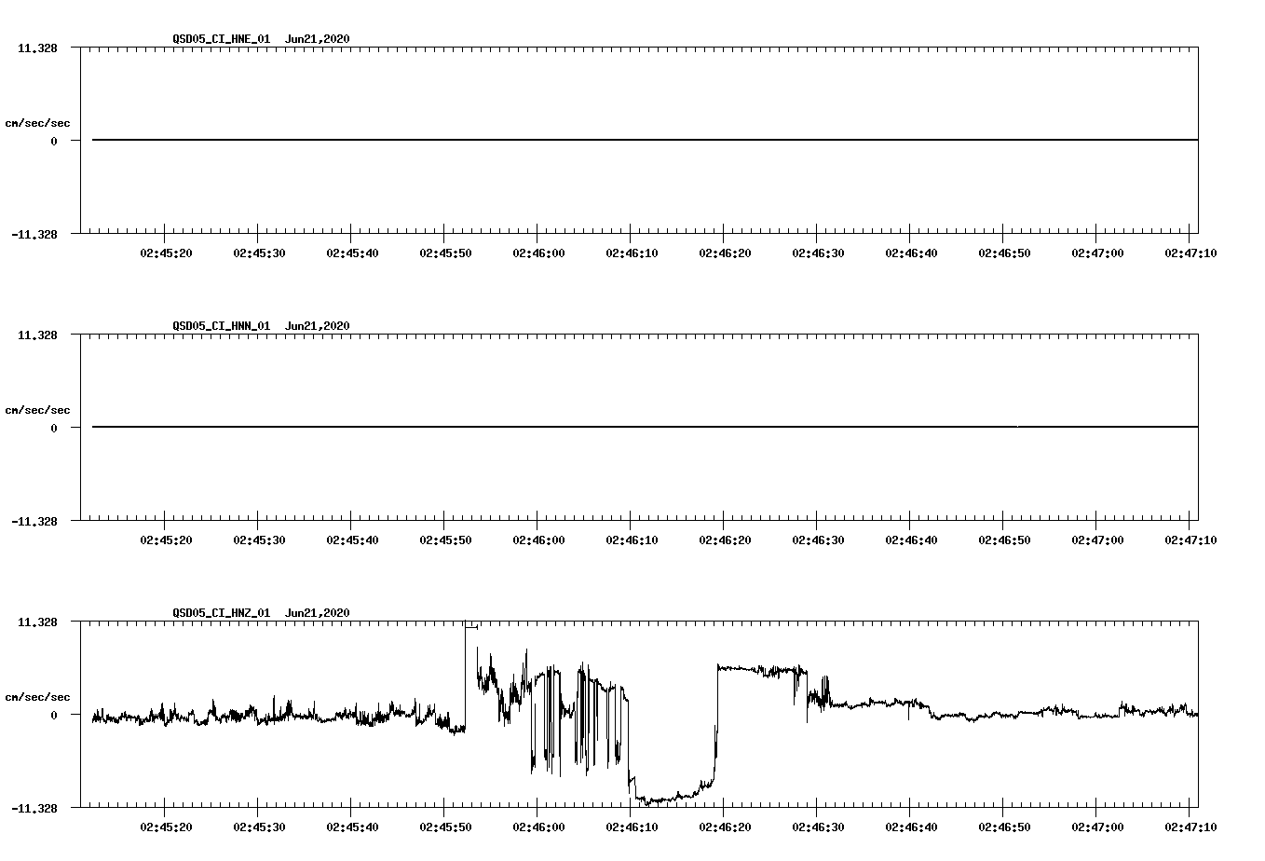Click the 02:47:10 time label under HNZ plot
The height and width of the screenshot is (861, 1265).
[x=1190, y=827]
